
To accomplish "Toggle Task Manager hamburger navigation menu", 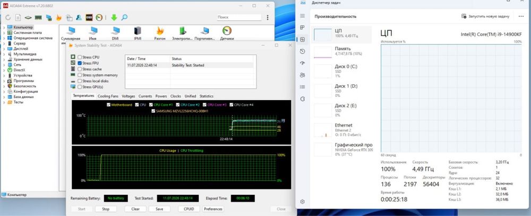I will tap(303, 16).
